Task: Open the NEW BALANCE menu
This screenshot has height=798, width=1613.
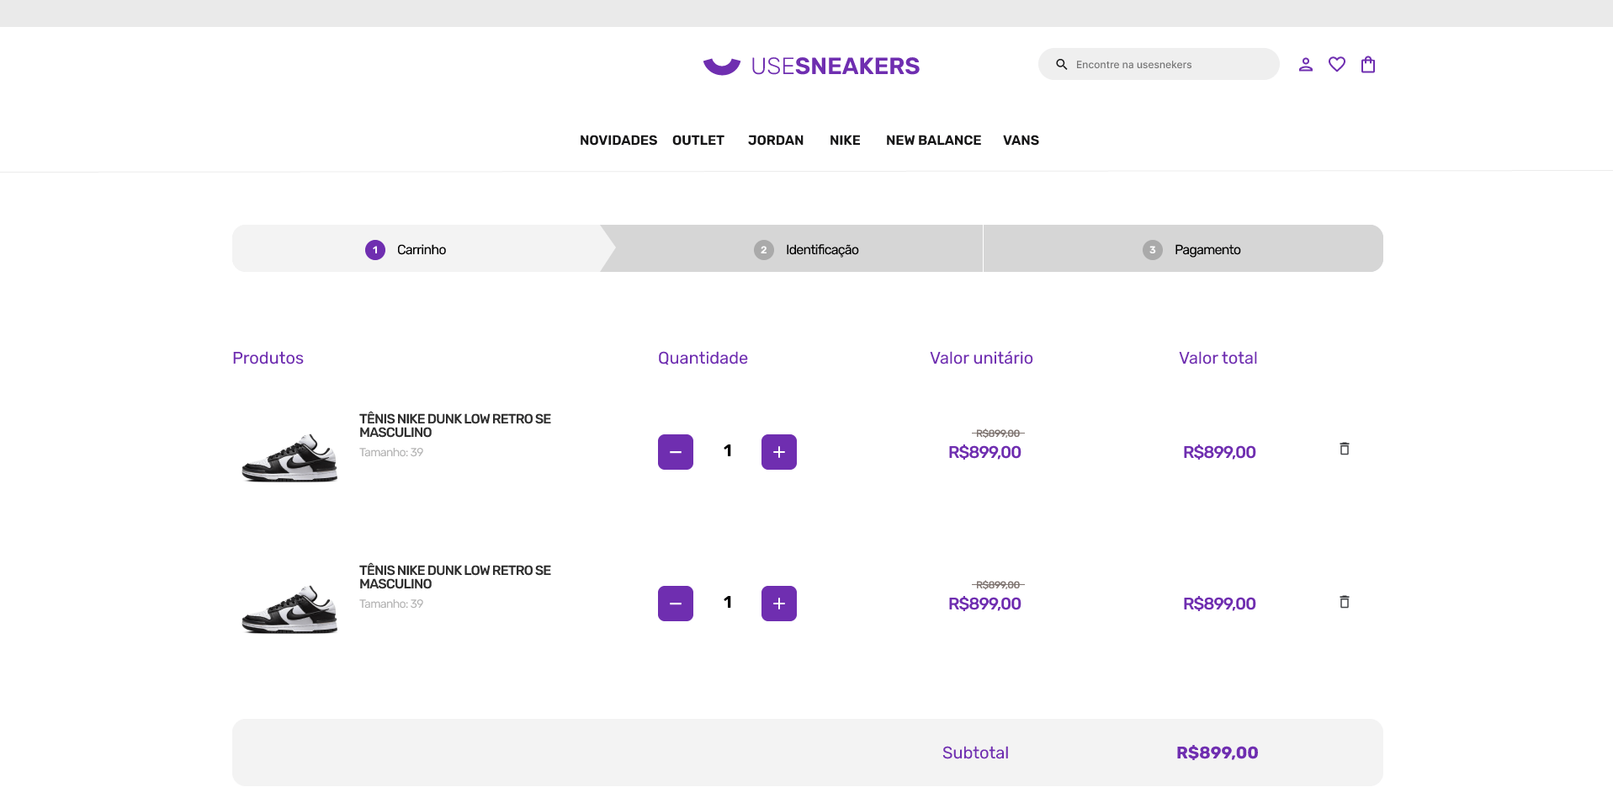Action: click(933, 141)
